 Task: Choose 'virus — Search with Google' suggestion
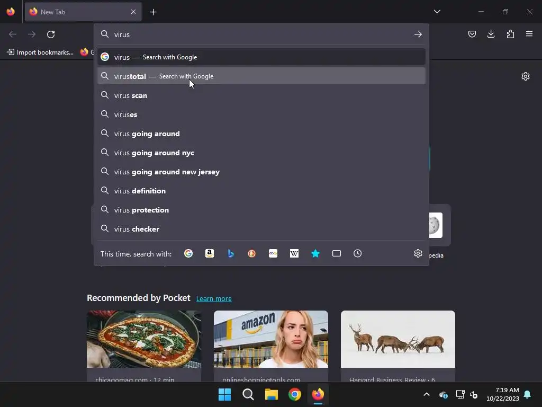coord(261,57)
